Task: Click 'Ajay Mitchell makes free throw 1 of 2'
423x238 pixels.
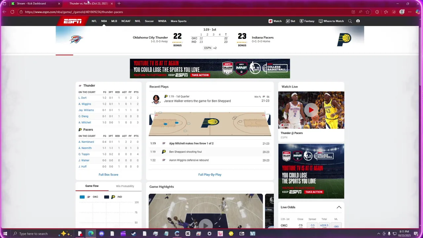Action: coord(191,143)
